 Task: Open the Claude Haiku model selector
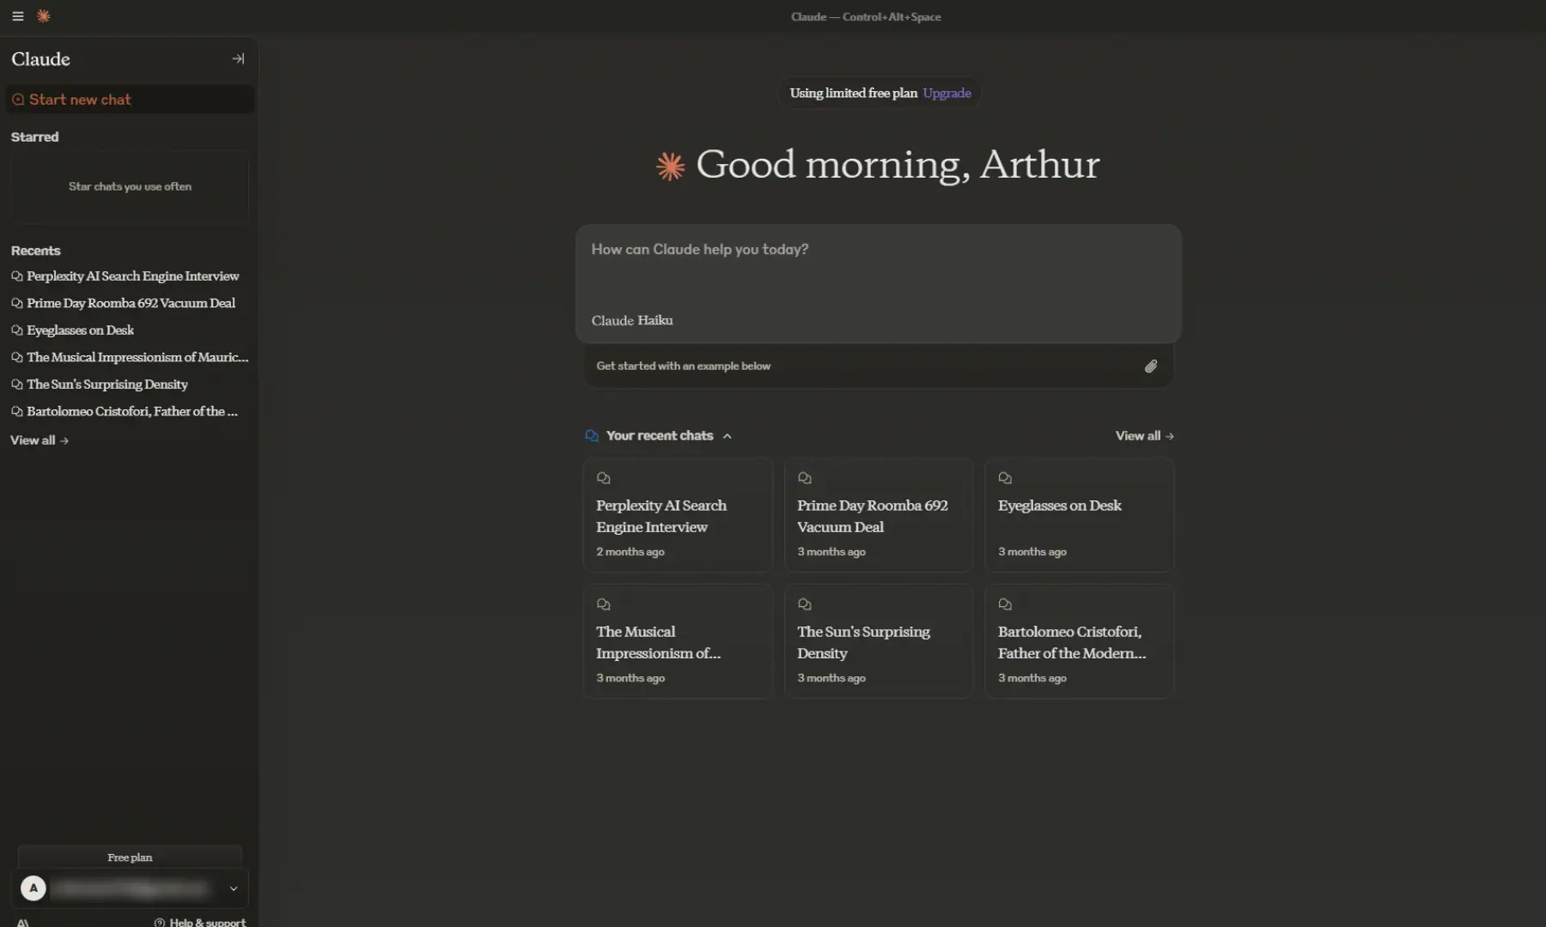632,320
